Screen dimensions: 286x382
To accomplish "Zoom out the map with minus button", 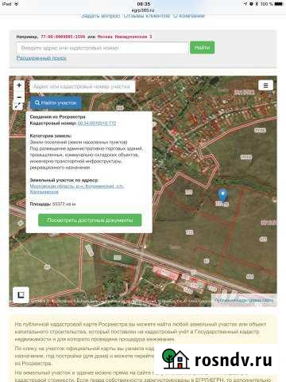I will (x=19, y=97).
